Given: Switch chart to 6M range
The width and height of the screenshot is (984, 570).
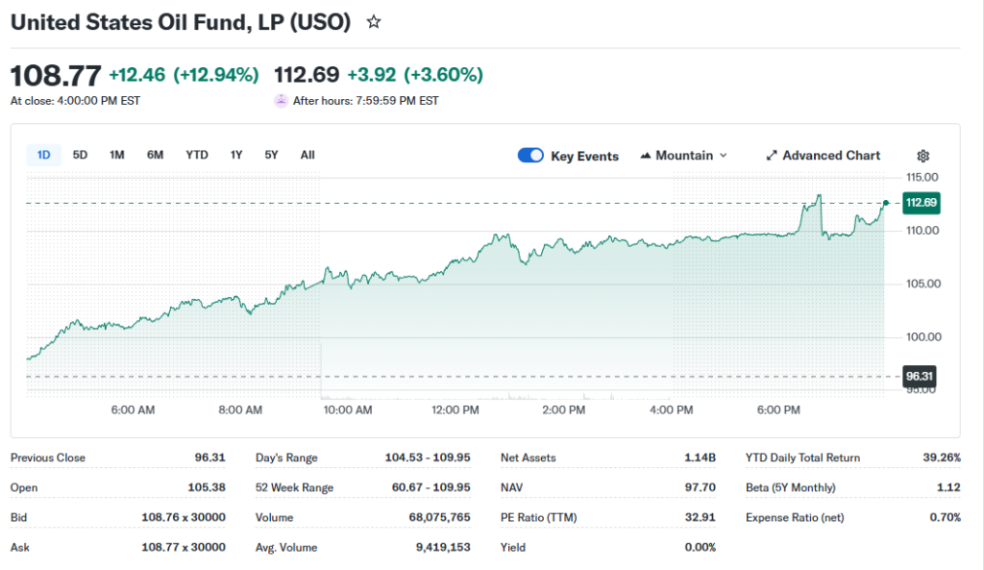Looking at the screenshot, I should pos(155,155).
